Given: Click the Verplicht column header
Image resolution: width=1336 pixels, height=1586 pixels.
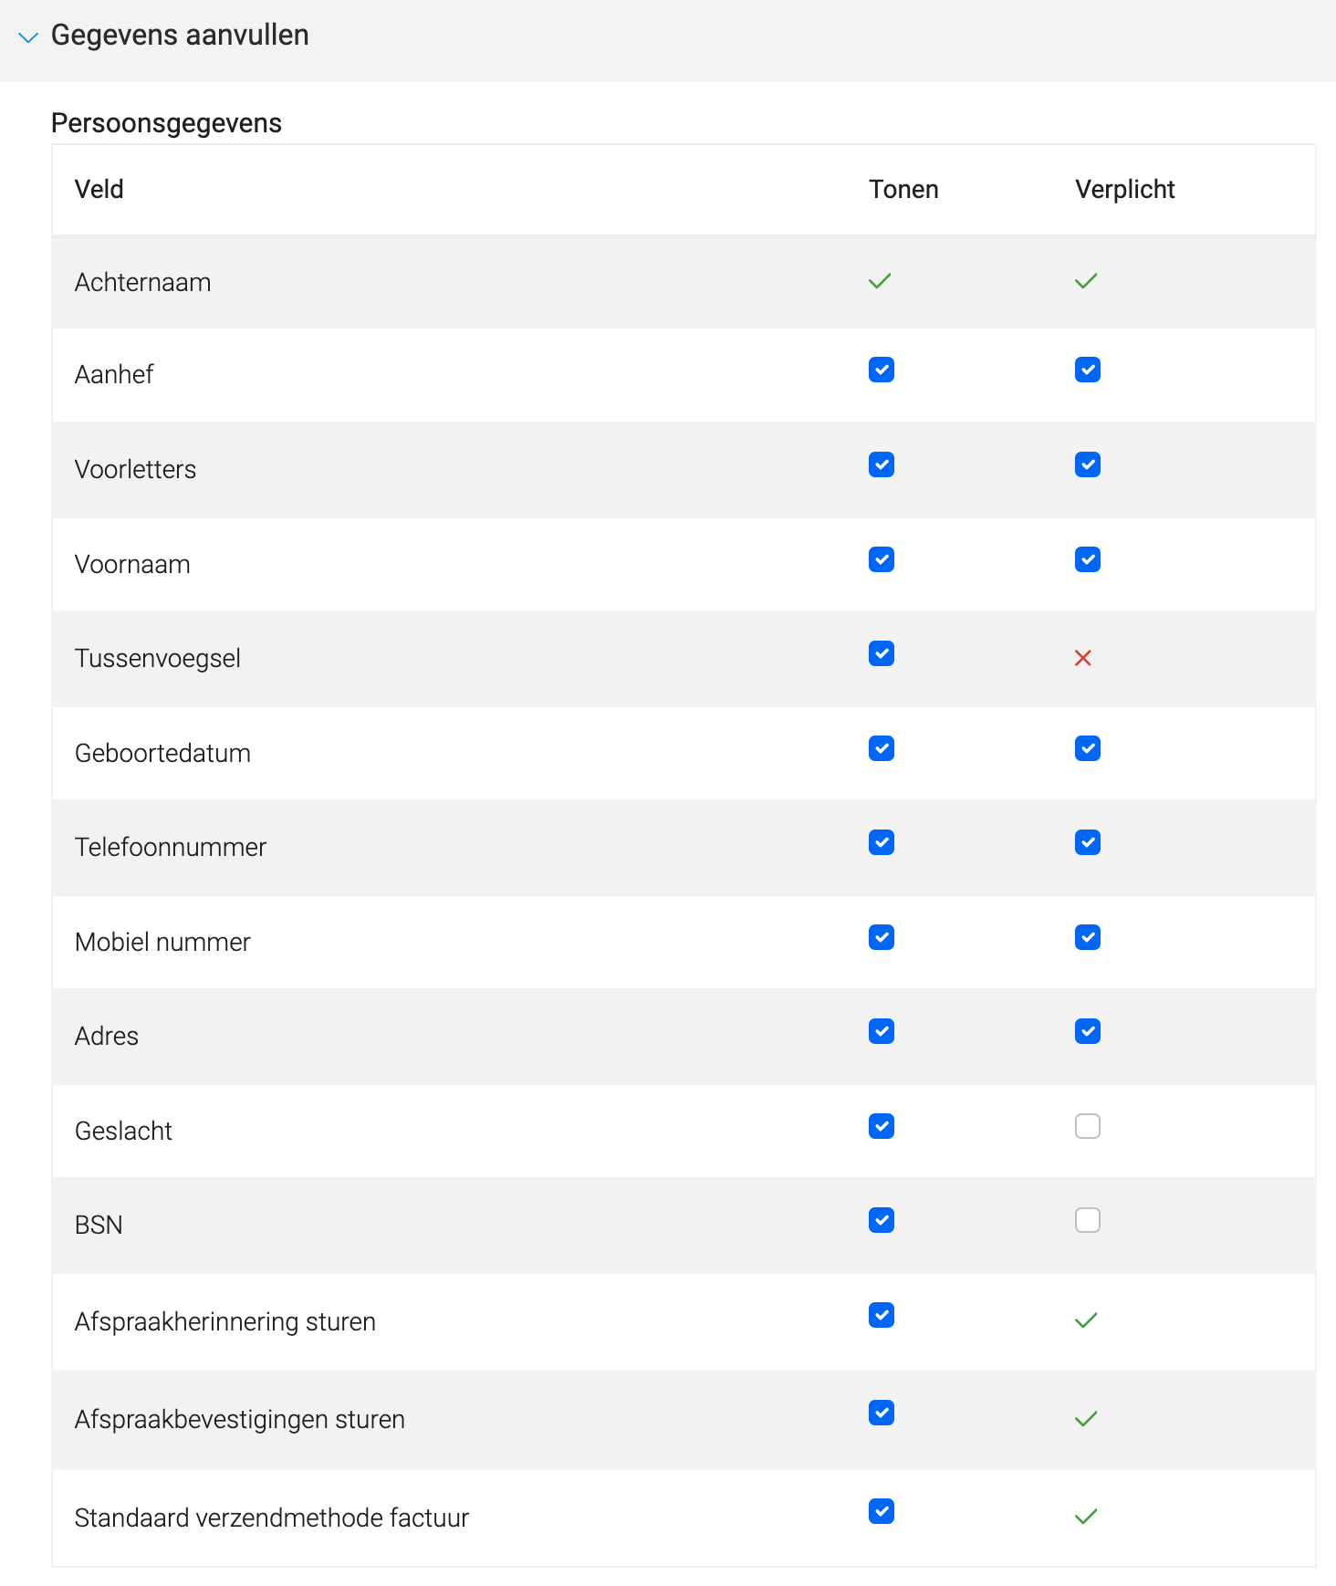Looking at the screenshot, I should [x=1124, y=189].
